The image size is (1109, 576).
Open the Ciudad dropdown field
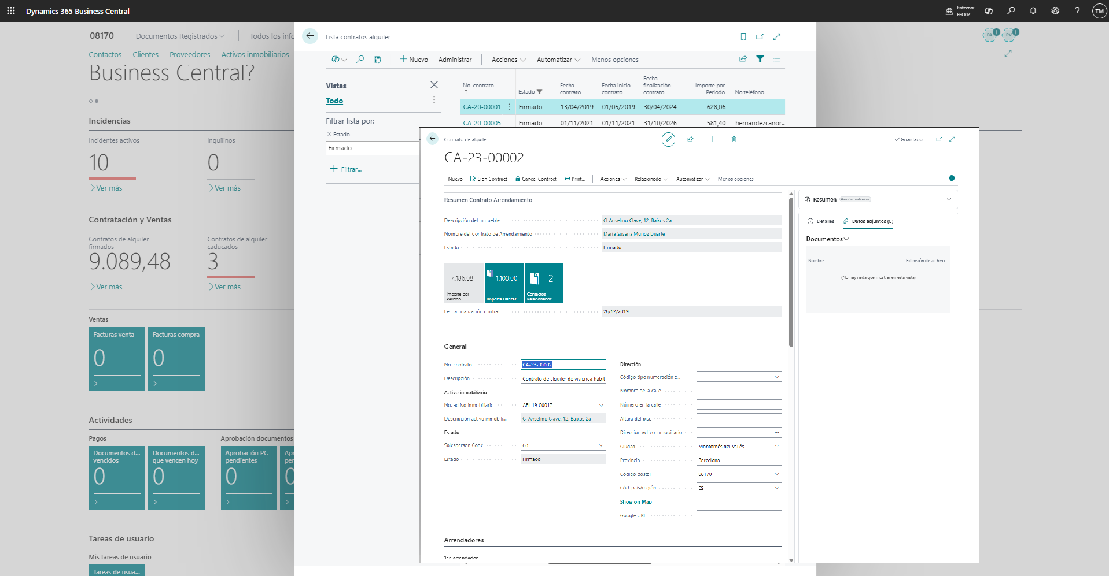pyautogui.click(x=776, y=447)
